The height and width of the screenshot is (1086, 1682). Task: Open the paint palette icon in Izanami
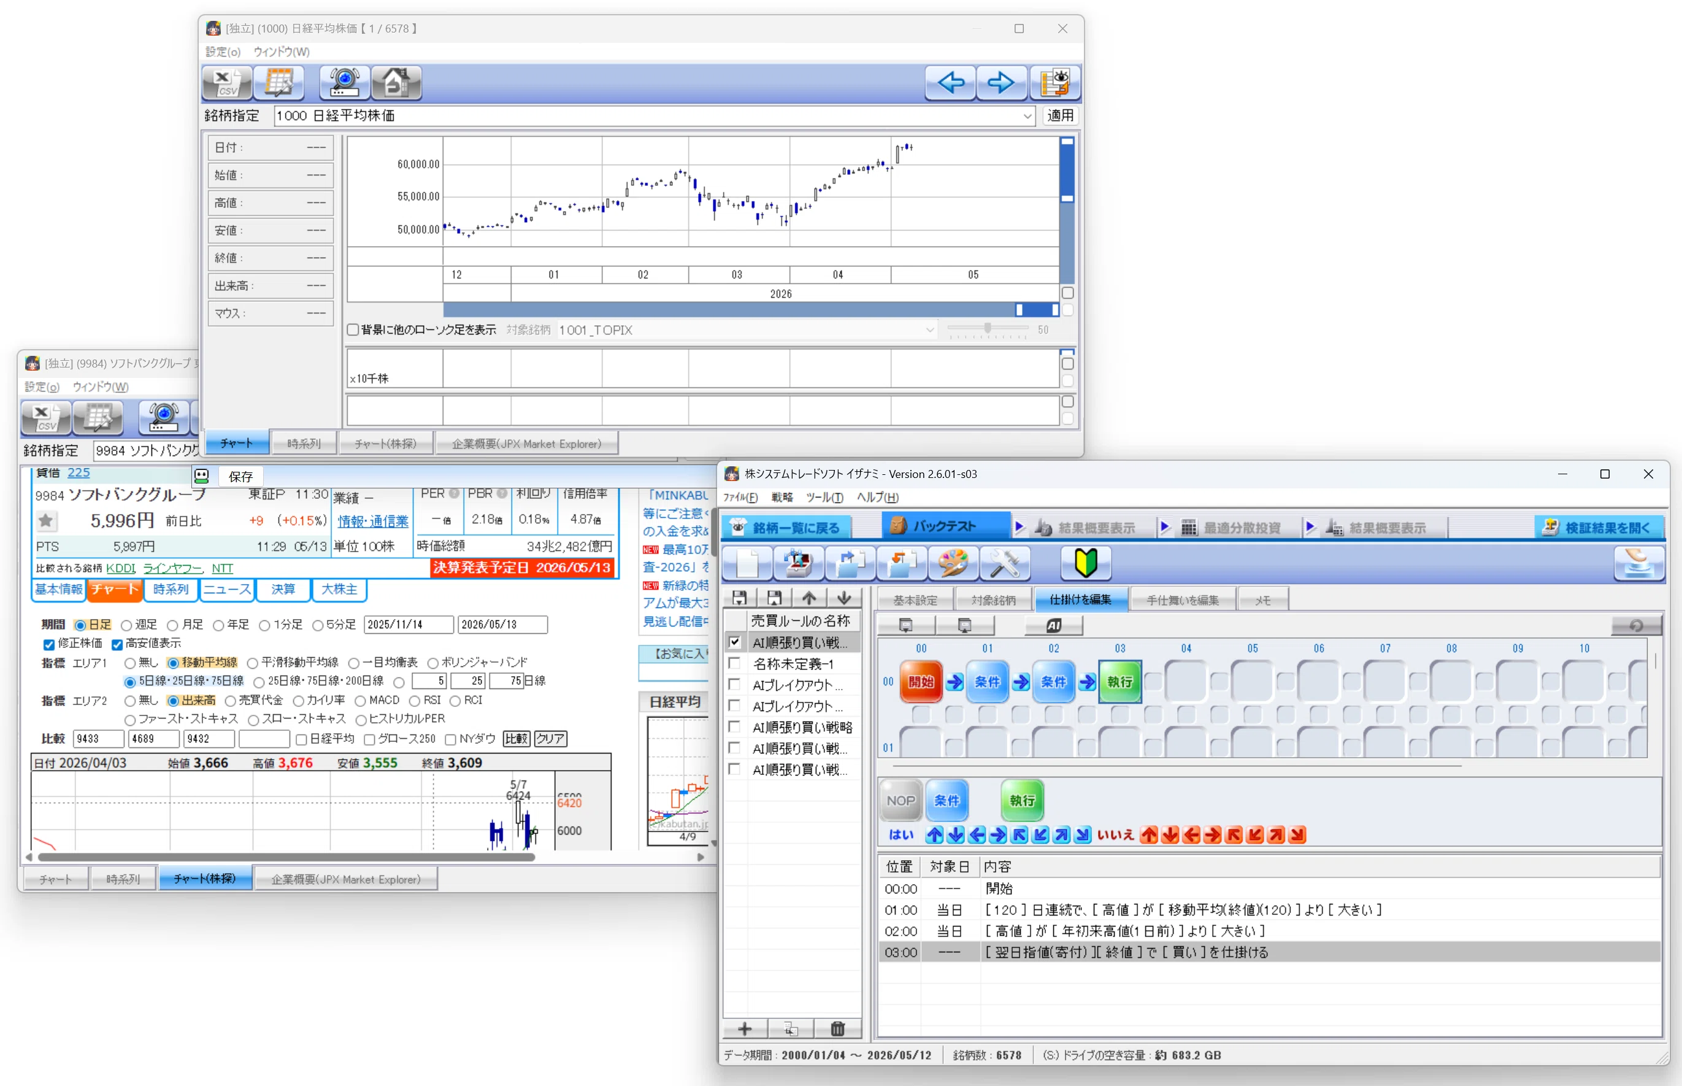tap(953, 563)
